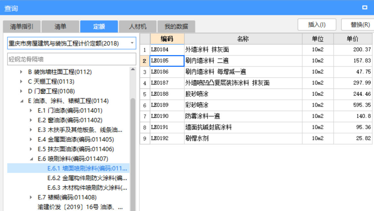Click 防霉涂料一遍 name cell

pos(243,116)
